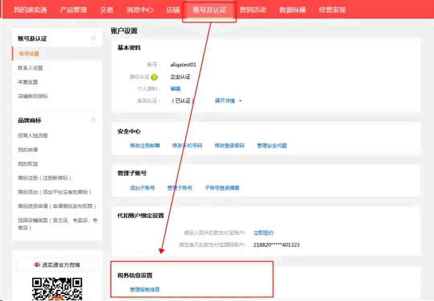
Task: Select the 账号及认证 nav tab
Action: point(209,10)
